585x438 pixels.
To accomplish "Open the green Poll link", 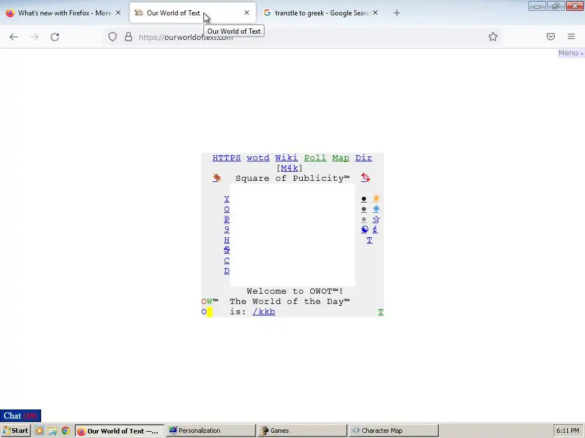I will tap(315, 158).
